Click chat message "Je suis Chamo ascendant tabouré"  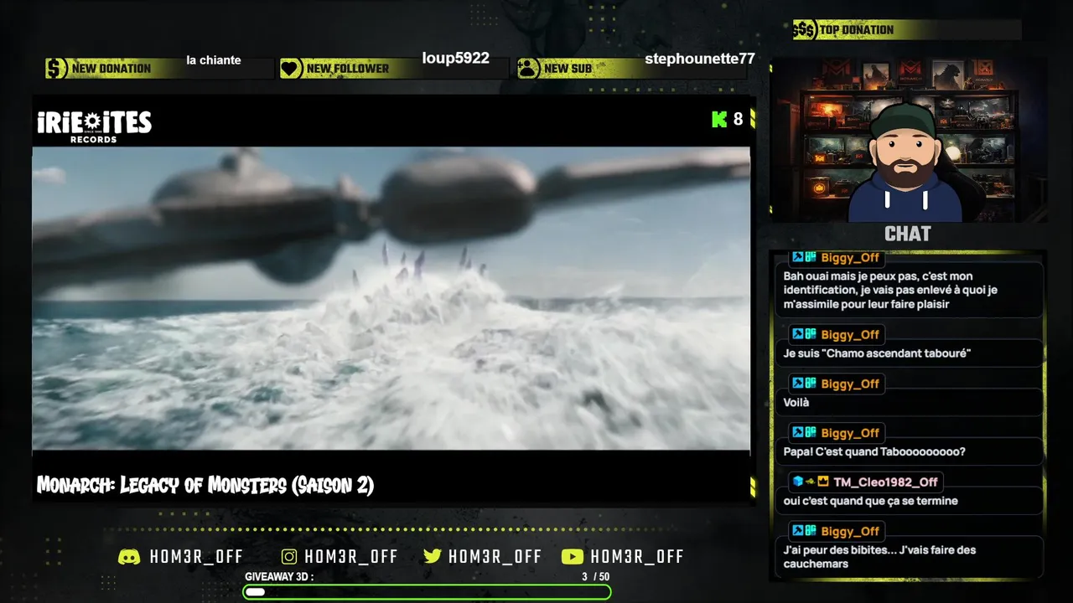[877, 353]
